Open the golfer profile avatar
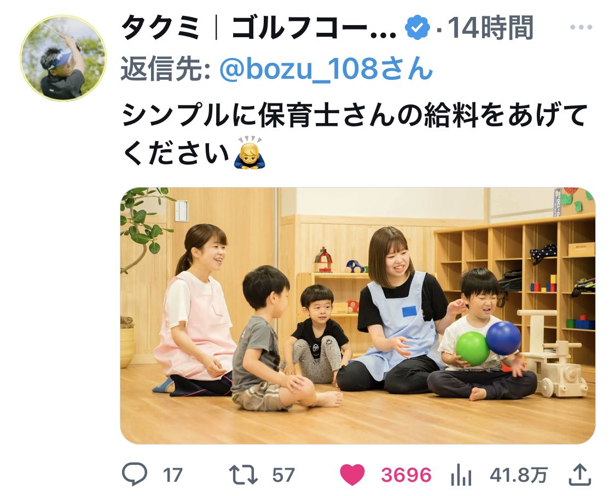Image resolution: width=615 pixels, height=496 pixels. pos(63,58)
